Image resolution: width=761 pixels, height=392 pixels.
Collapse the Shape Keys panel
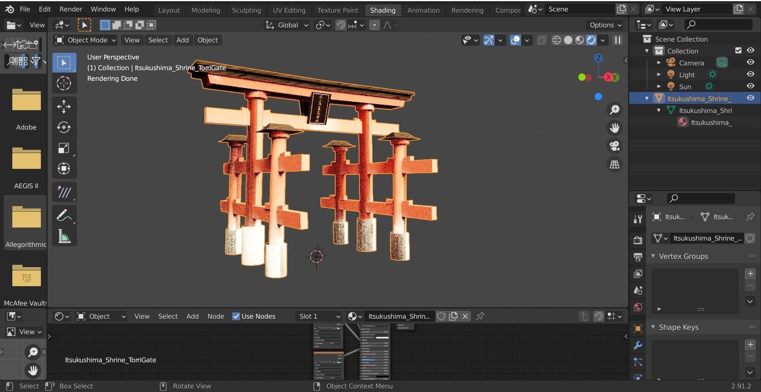pyautogui.click(x=653, y=327)
